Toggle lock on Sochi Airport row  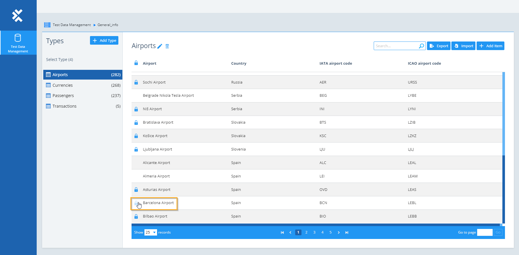(136, 82)
